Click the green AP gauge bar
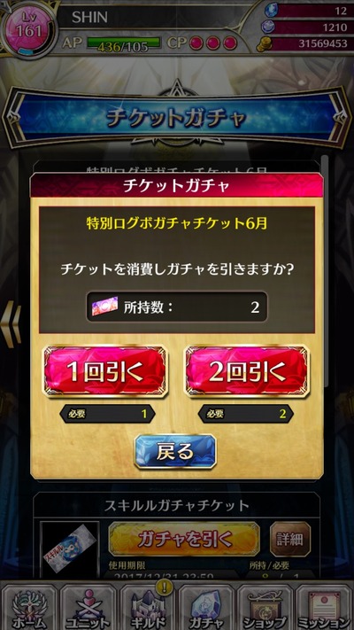 click(x=124, y=43)
